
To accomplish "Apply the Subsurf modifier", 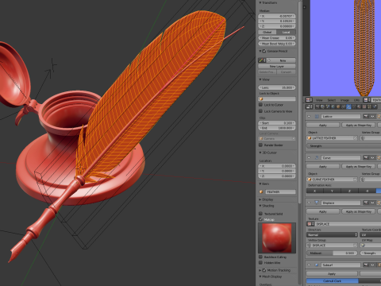I will pos(332,274).
